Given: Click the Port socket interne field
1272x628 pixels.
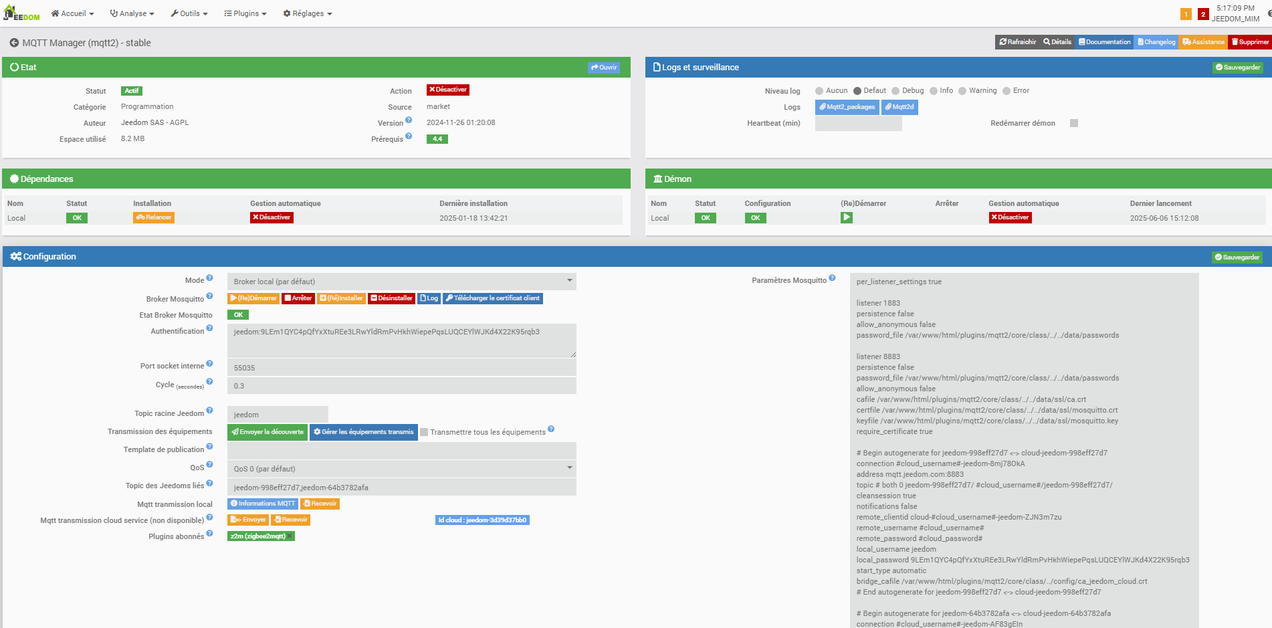Looking at the screenshot, I should tap(402, 368).
